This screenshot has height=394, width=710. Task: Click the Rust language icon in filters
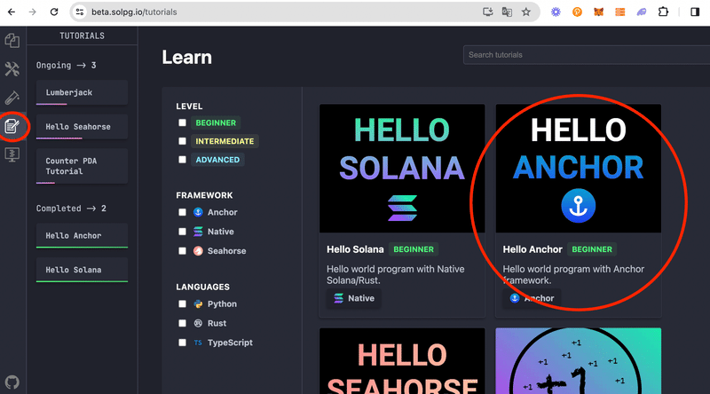198,323
